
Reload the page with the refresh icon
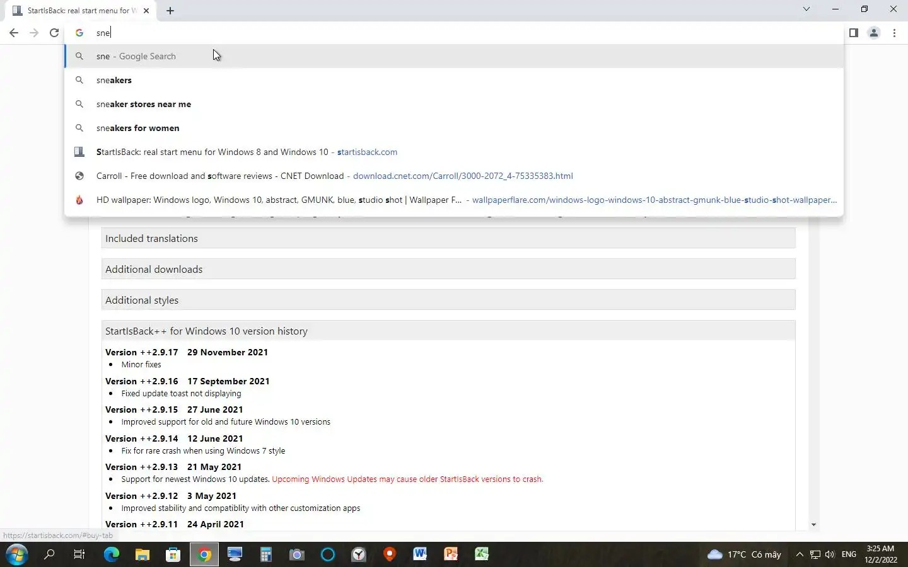tap(54, 33)
